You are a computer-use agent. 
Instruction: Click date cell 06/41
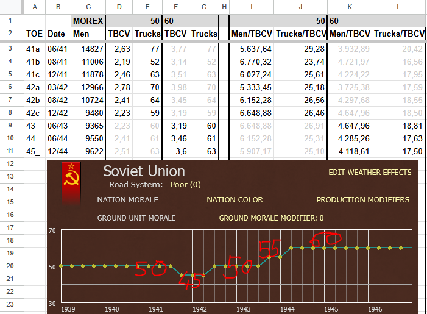point(58,49)
